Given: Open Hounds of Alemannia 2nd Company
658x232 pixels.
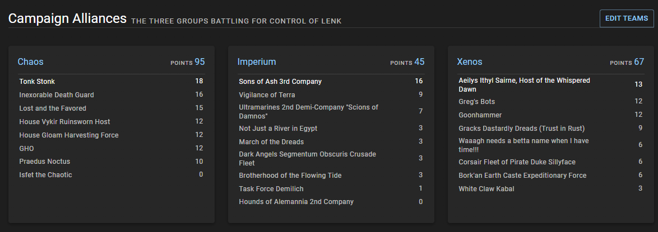Looking at the screenshot, I should (296, 202).
